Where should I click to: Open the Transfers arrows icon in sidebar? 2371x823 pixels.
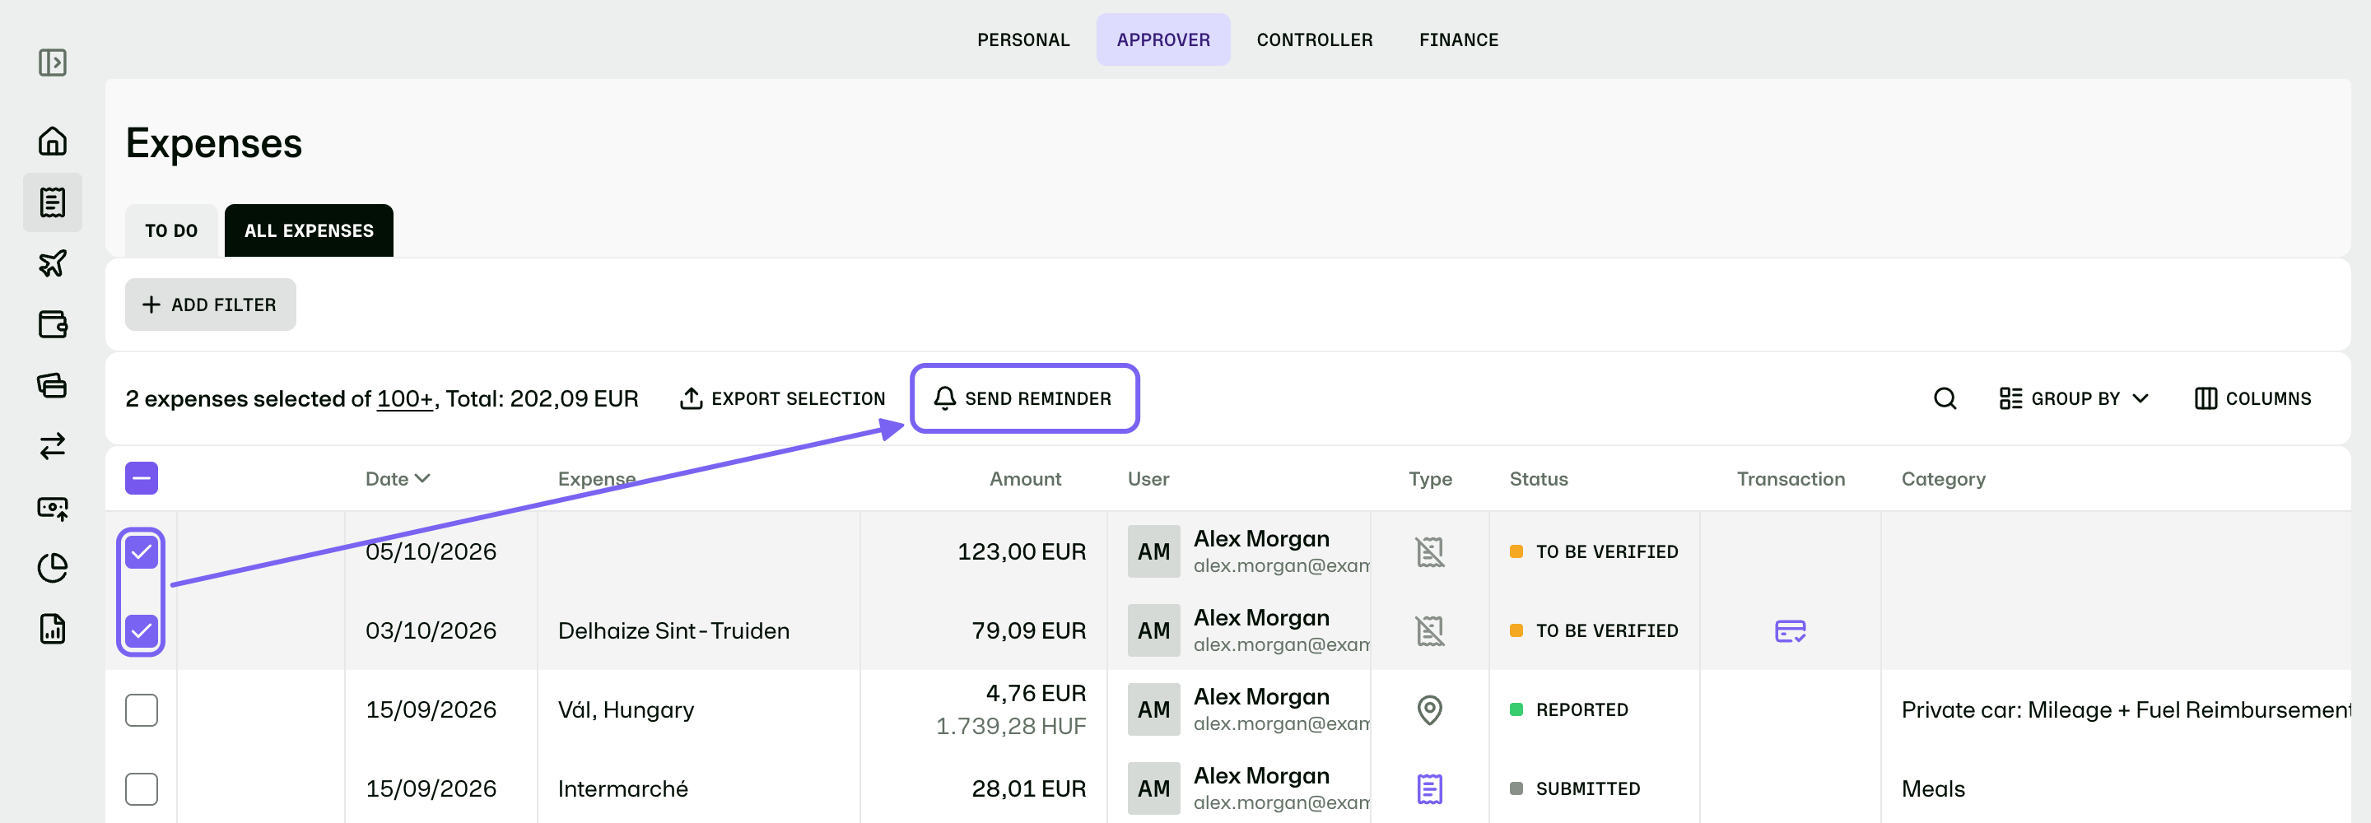click(53, 445)
